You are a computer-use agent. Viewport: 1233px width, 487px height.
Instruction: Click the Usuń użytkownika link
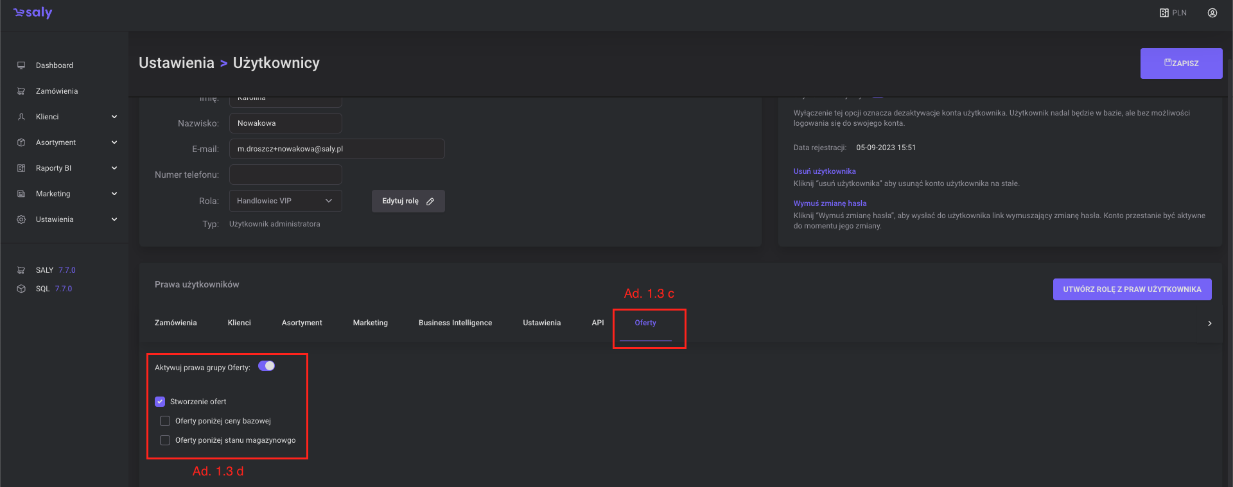(x=824, y=171)
